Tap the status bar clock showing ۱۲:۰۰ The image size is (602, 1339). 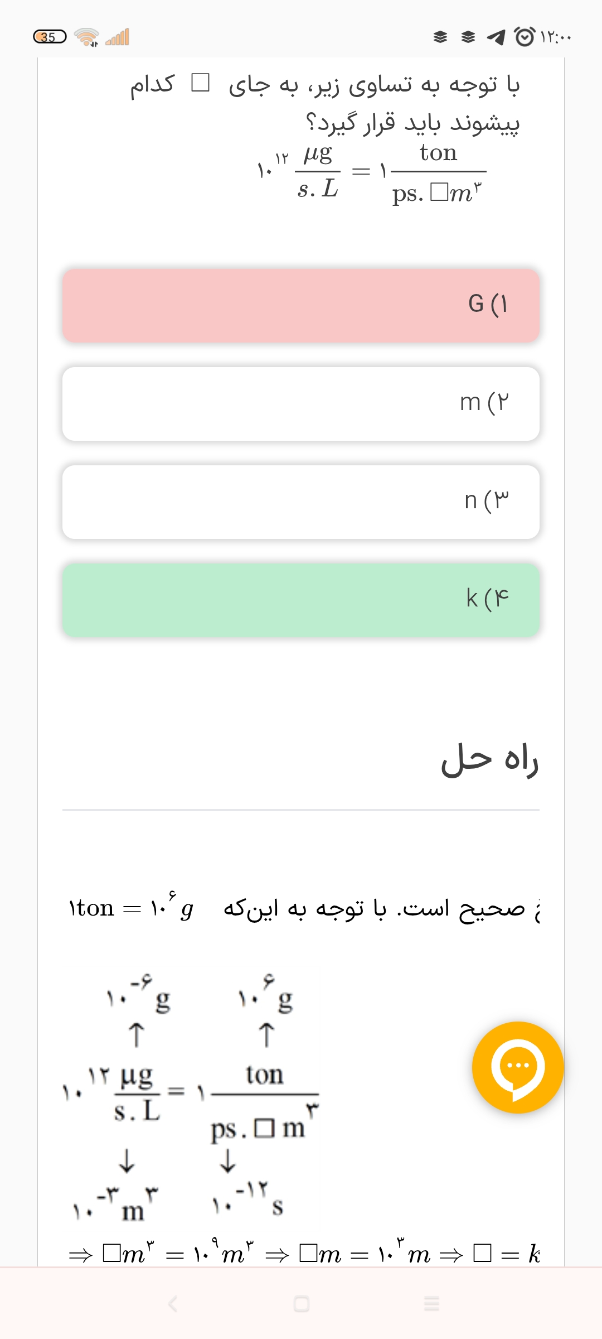556,37
